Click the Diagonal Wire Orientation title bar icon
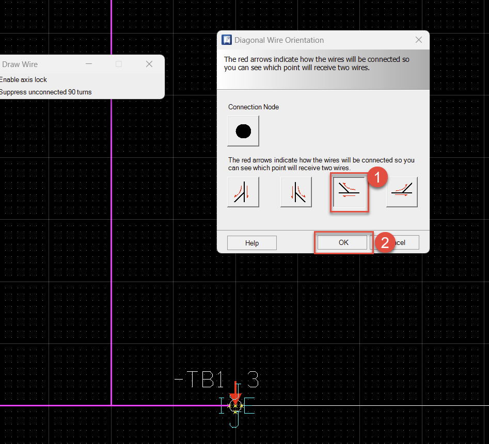Viewport: 489px width, 444px height. 226,40
